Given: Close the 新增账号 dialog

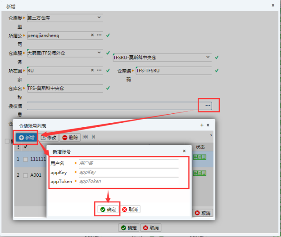Looking at the screenshot, I should (x=184, y=151).
